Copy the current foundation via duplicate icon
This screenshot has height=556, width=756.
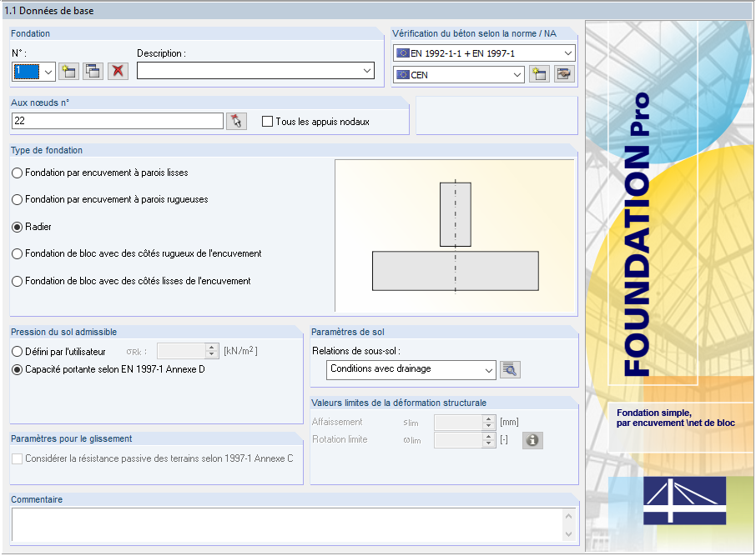pyautogui.click(x=93, y=72)
